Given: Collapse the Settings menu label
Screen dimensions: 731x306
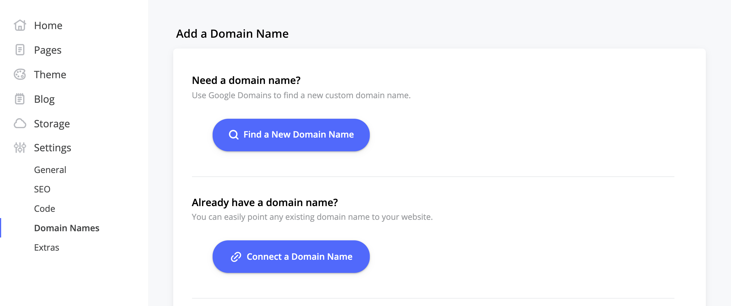Looking at the screenshot, I should 53,148.
